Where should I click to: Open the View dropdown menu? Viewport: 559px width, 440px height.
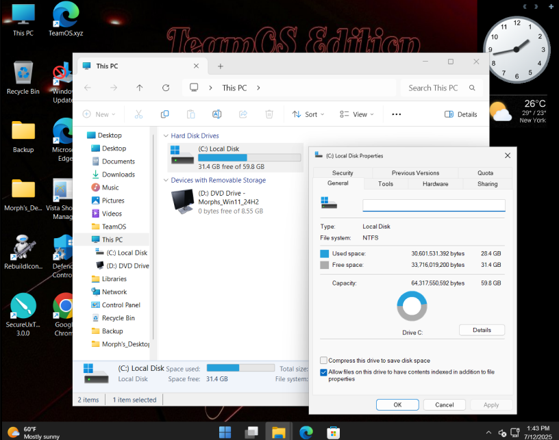pyautogui.click(x=356, y=114)
